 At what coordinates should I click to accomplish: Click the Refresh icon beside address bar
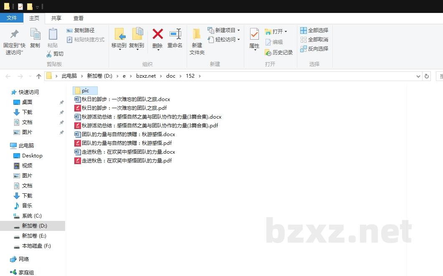[x=426, y=76]
